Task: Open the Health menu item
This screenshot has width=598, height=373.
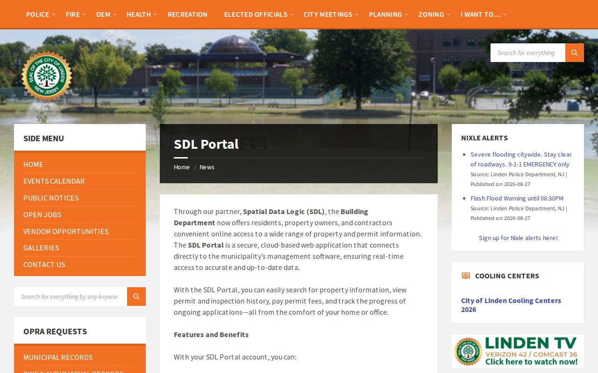Action: [139, 14]
